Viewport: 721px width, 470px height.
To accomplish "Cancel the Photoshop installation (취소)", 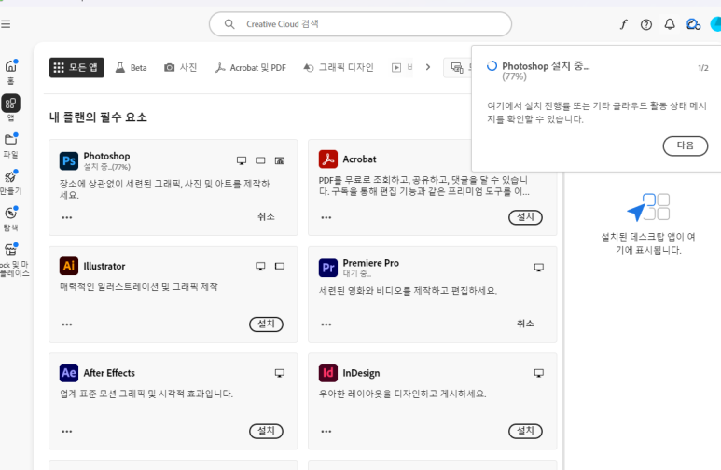I will point(266,216).
